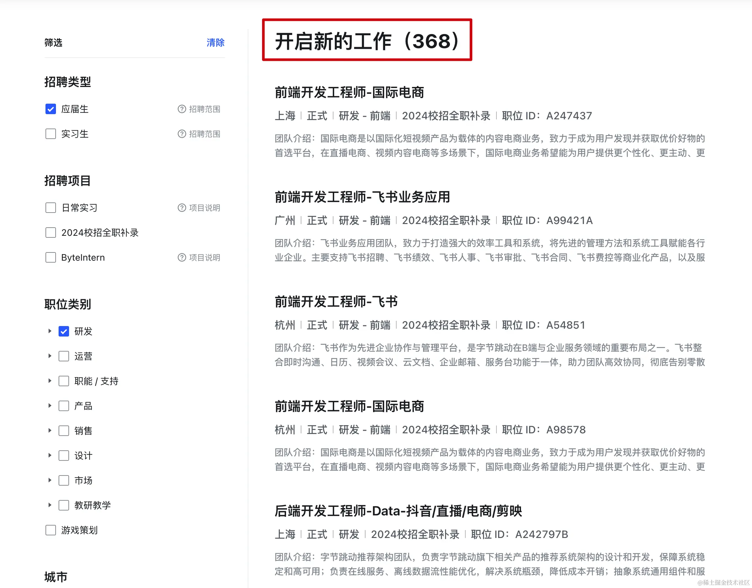The height and width of the screenshot is (588, 752).
Task: Click the 筛选 label
Action: (x=53, y=43)
